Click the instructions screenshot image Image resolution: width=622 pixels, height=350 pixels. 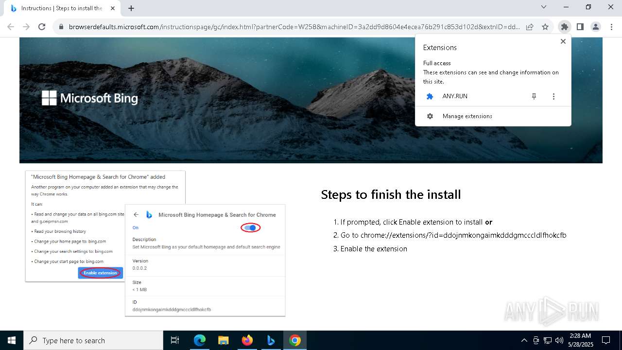[x=155, y=243]
